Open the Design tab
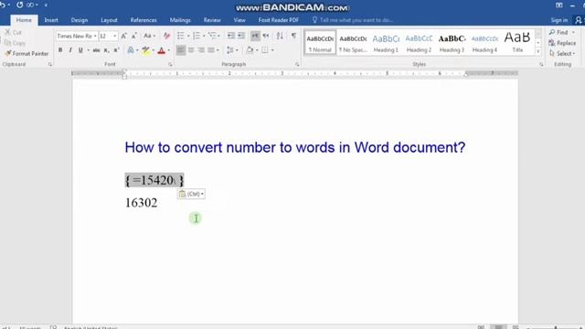Screen dimensions: 585x329 pyautogui.click(x=80, y=20)
